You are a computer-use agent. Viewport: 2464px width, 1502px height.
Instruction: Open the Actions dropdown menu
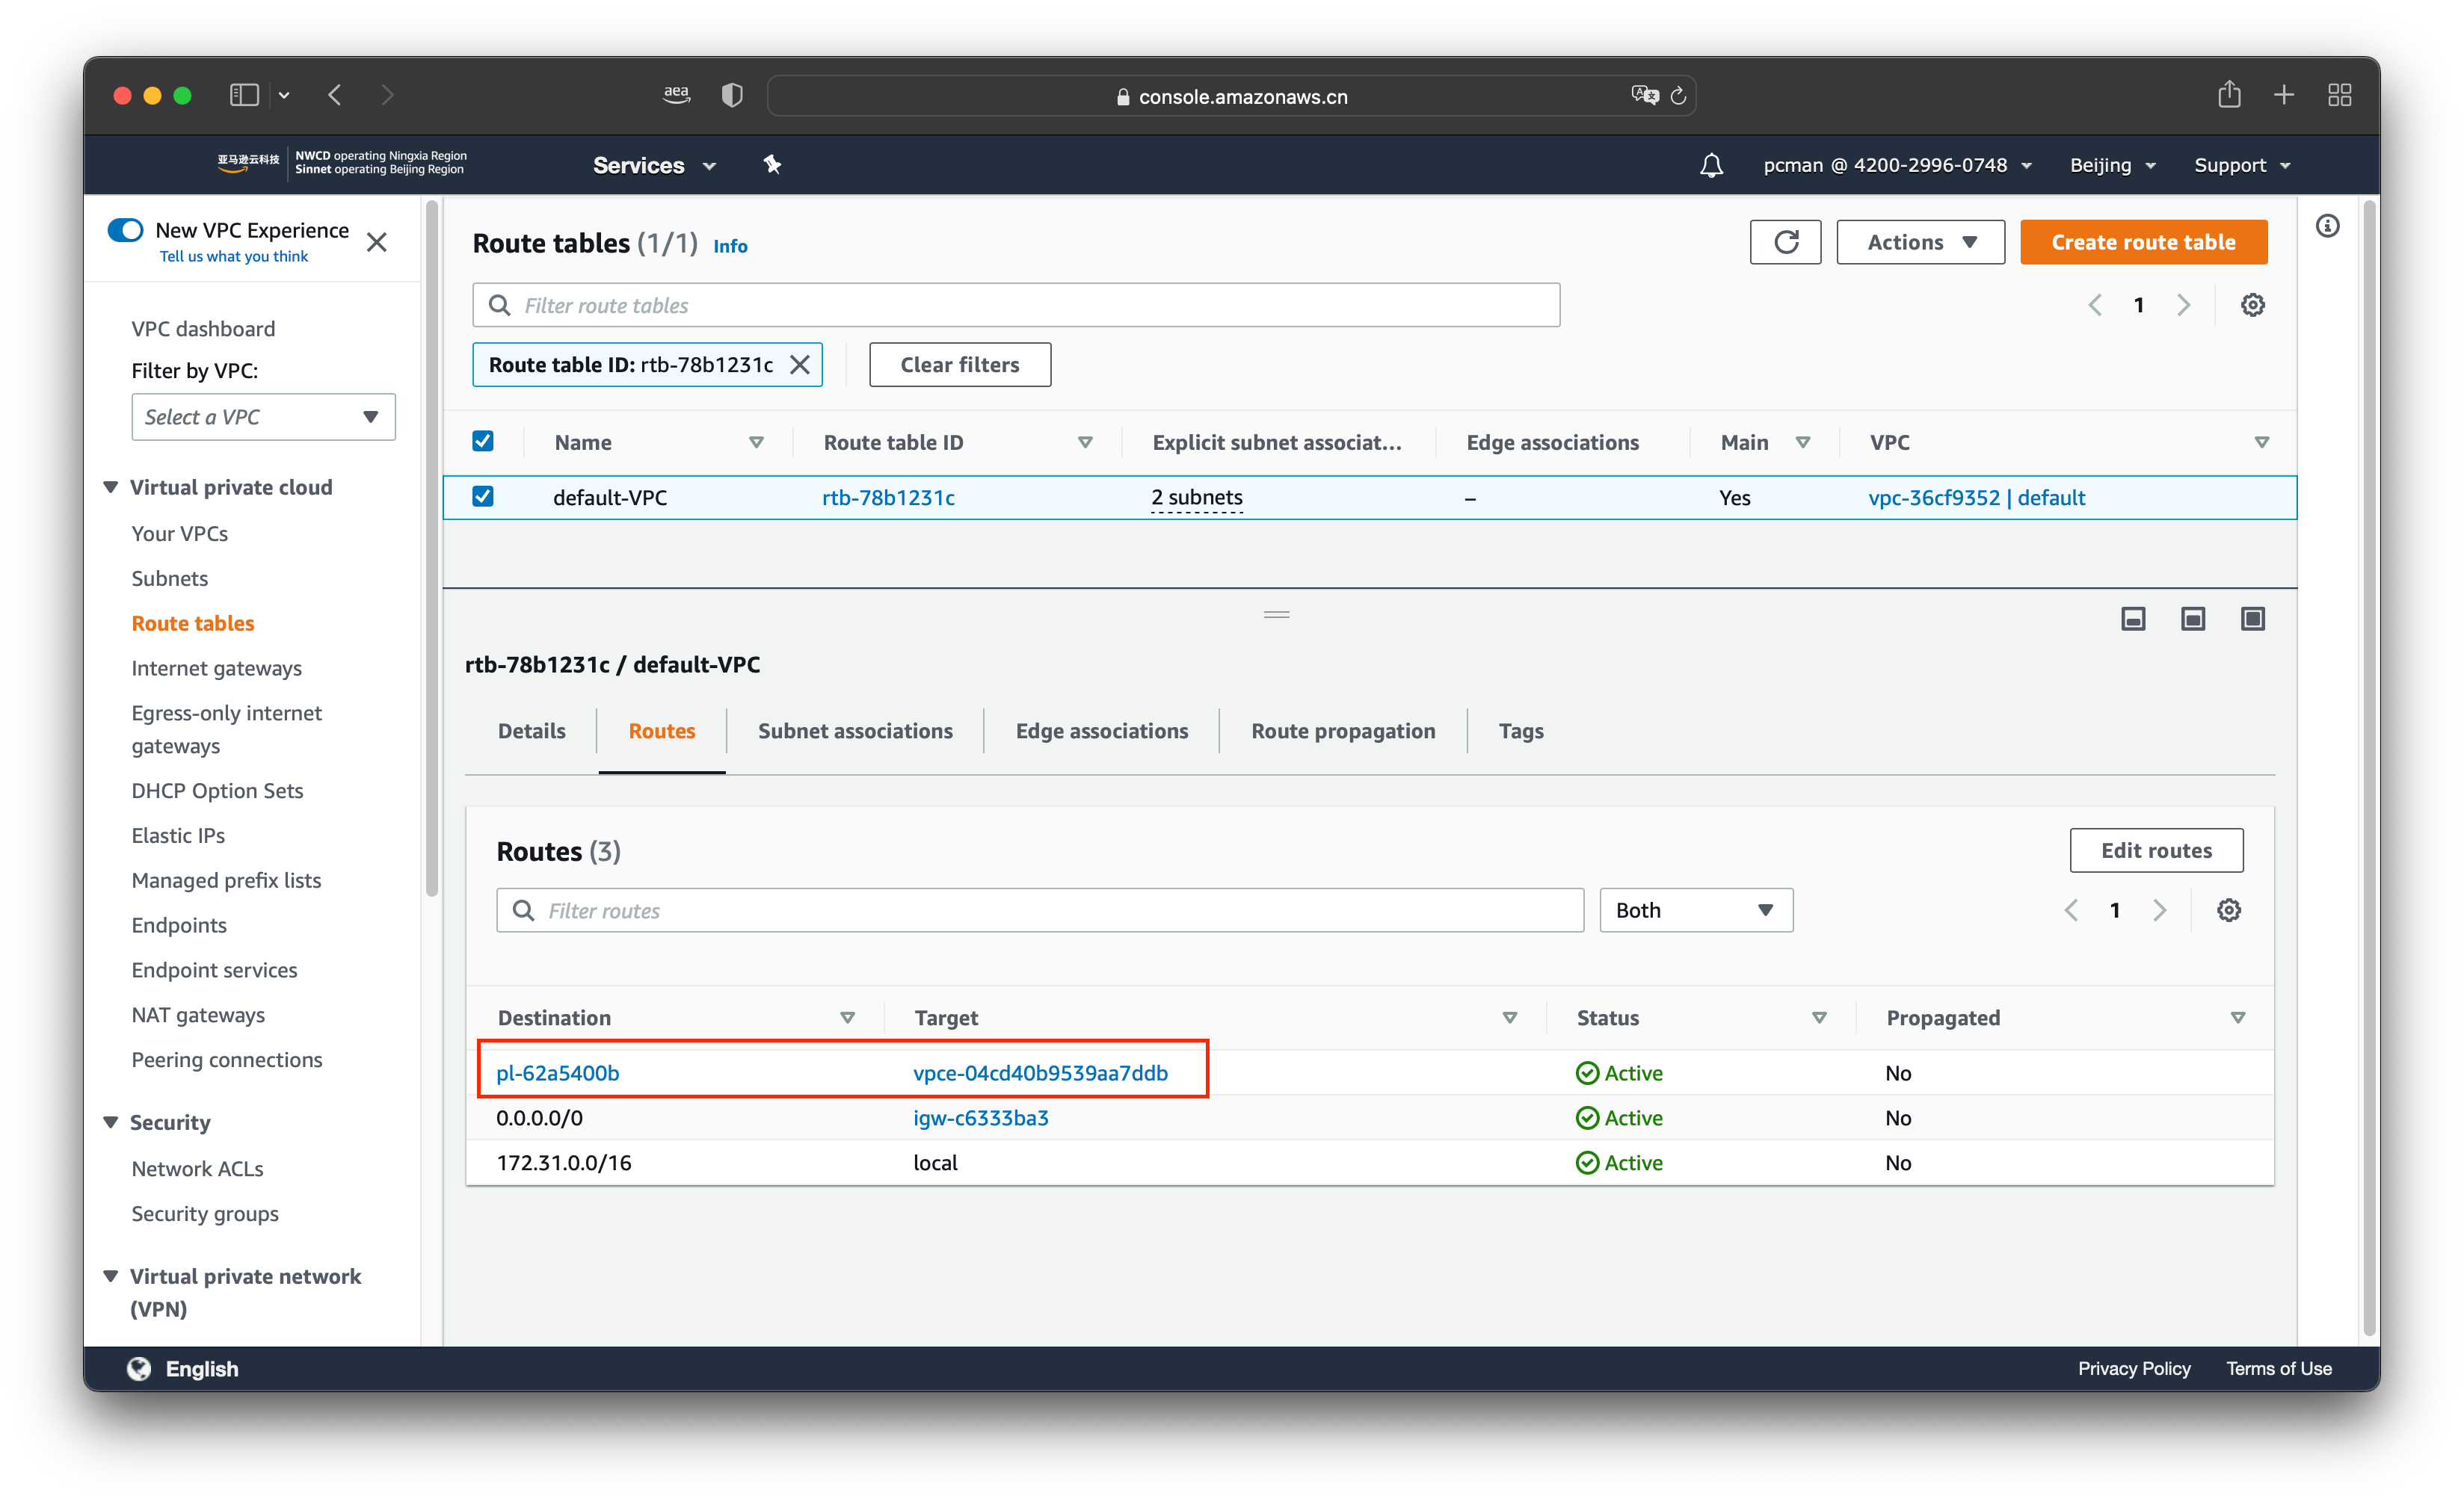tap(1920, 242)
